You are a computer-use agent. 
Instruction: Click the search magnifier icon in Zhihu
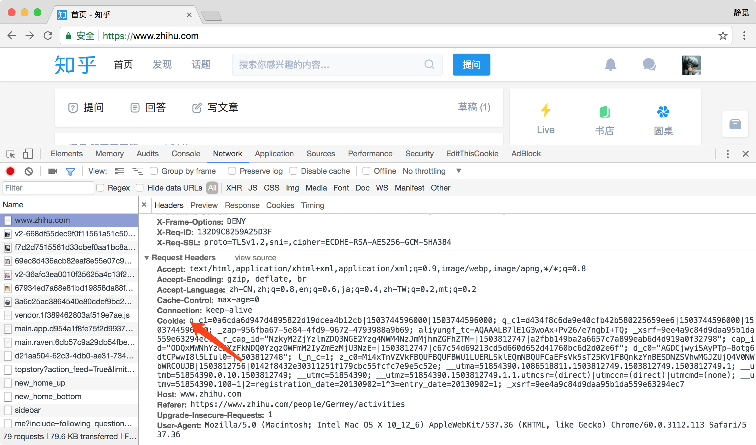[x=429, y=65]
